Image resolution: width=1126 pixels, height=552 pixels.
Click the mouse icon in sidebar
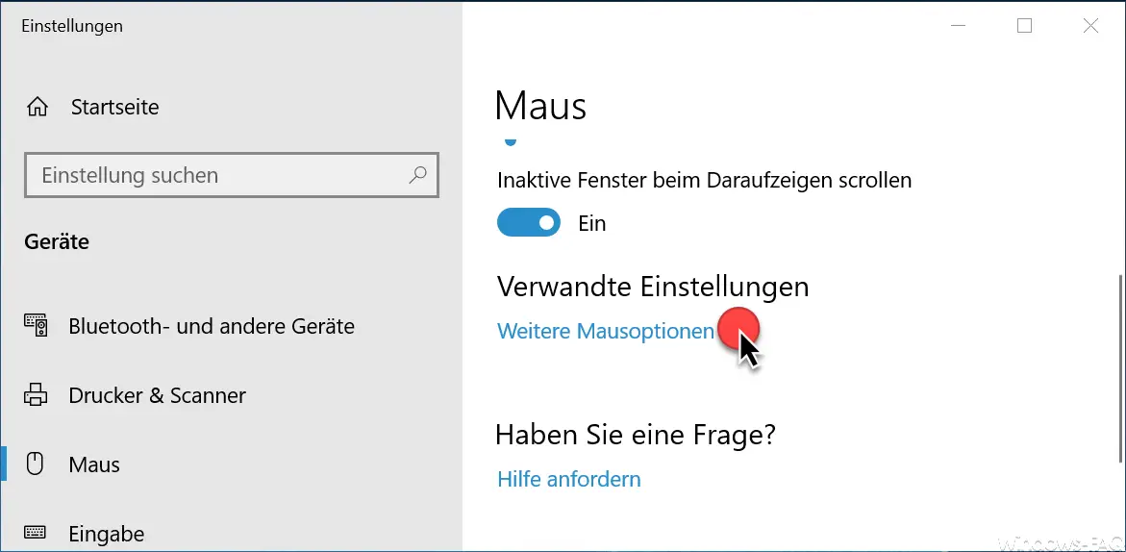click(x=35, y=464)
